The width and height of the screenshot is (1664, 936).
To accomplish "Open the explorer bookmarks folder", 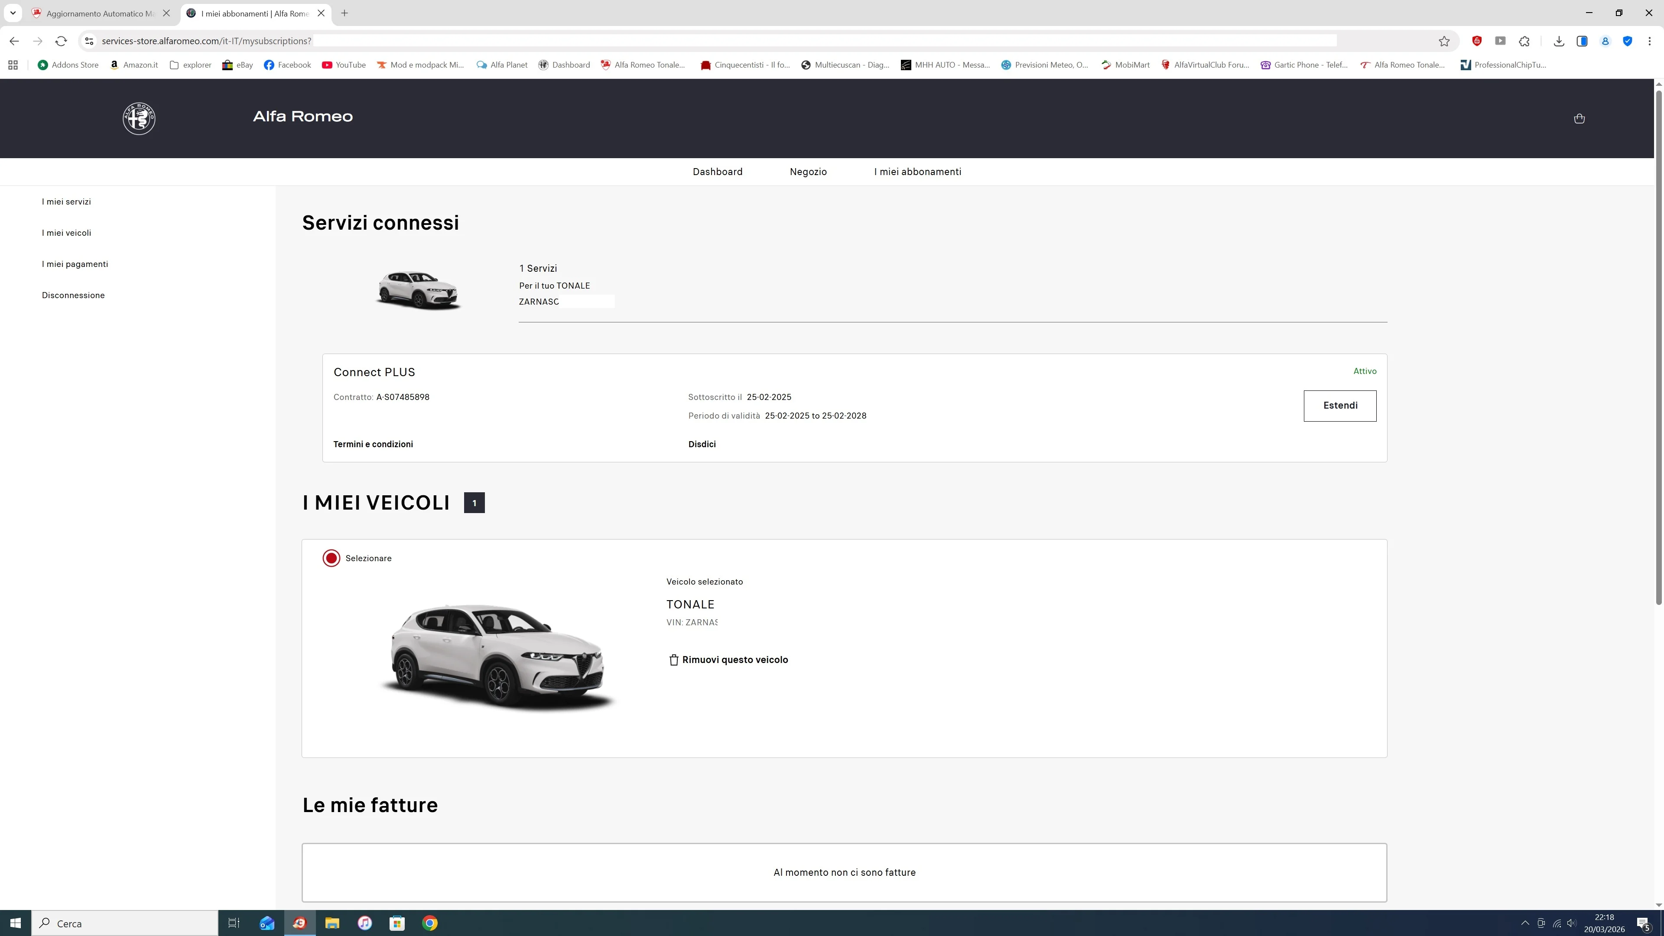I will pyautogui.click(x=191, y=65).
